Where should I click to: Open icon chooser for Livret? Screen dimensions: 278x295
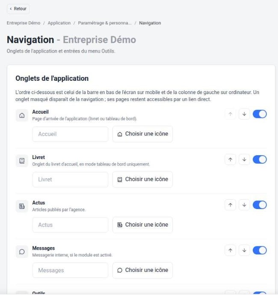point(142,179)
